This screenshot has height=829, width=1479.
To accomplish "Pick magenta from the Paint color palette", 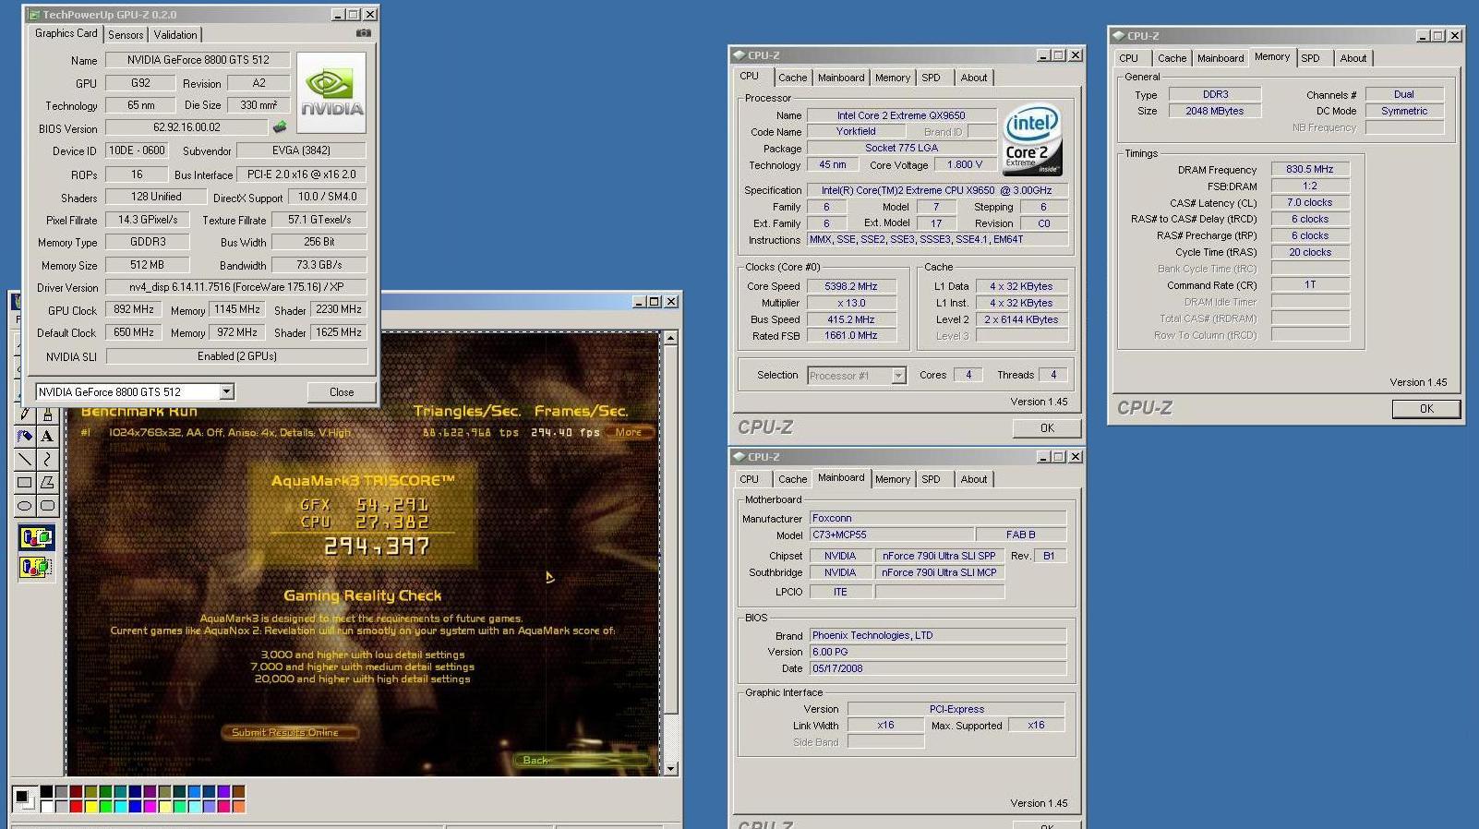I will coord(150,807).
